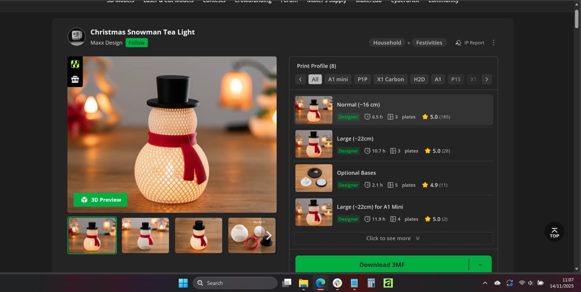Follow Maxx Design
Screen dimensions: 581x292
click(137, 42)
